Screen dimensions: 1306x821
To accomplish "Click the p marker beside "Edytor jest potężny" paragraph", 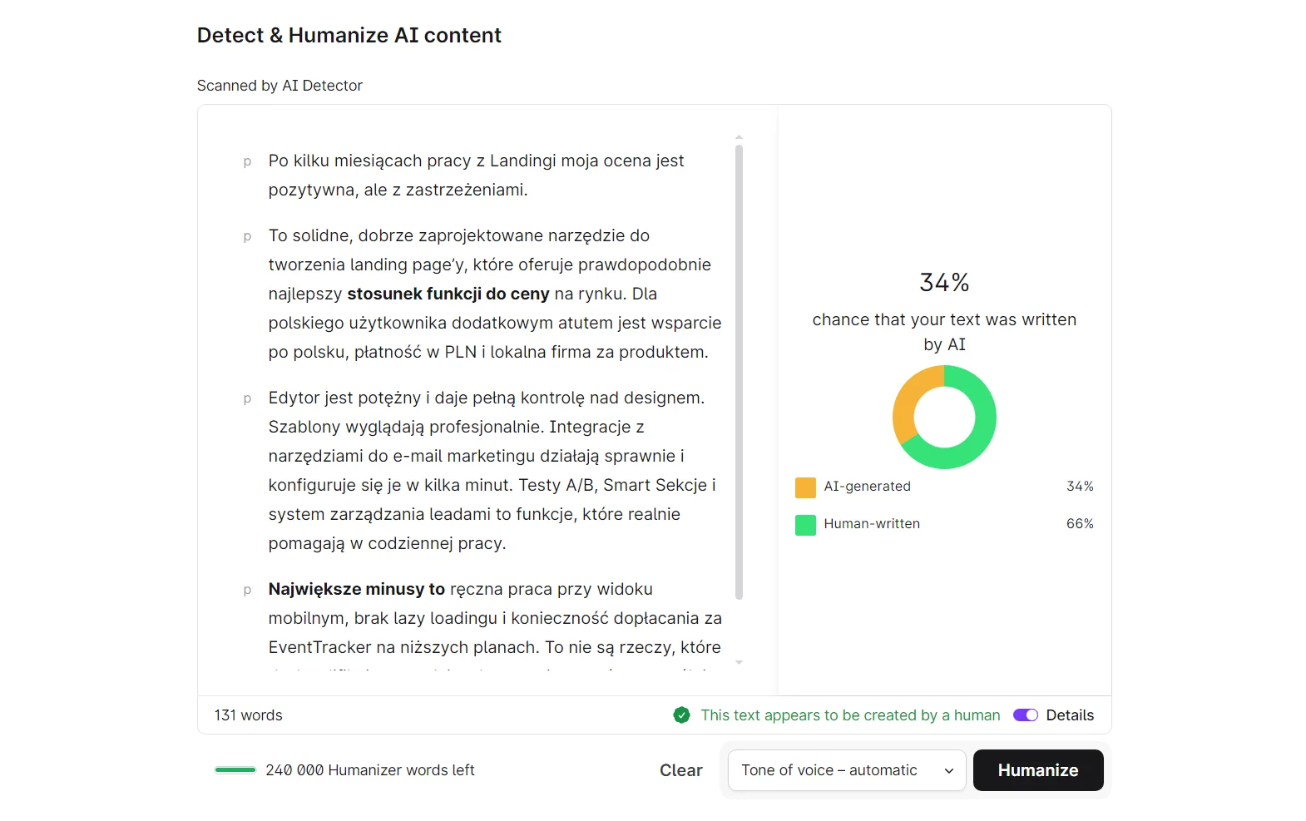I will pos(247,398).
